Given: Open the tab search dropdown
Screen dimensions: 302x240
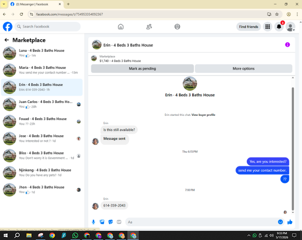Looking at the screenshot, I should pyautogui.click(x=4, y=4).
